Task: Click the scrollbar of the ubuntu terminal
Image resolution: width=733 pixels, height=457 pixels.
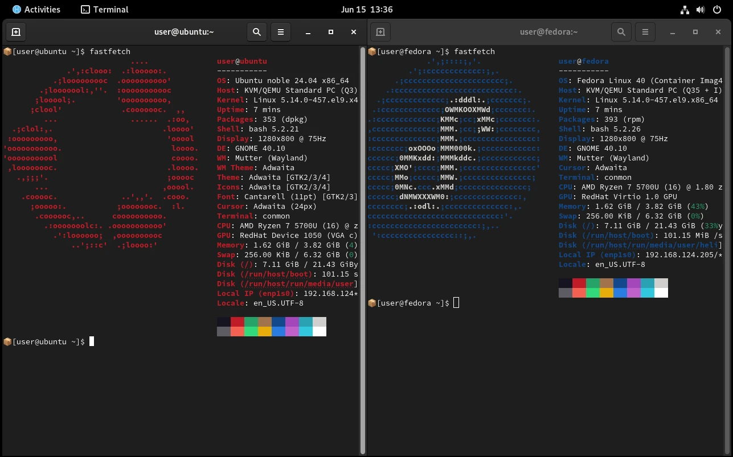Action: click(x=363, y=250)
